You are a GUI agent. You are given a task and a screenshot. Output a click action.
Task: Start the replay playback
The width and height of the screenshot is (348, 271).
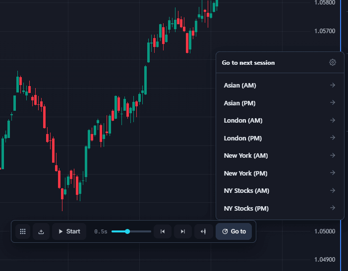(x=69, y=231)
